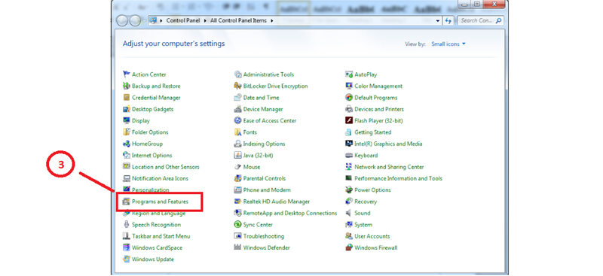Click the Back navigation button

(122, 21)
